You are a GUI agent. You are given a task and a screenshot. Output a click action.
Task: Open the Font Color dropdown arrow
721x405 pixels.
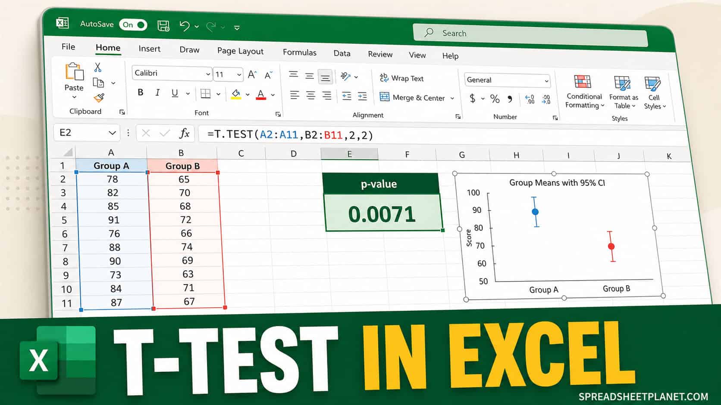(x=273, y=95)
